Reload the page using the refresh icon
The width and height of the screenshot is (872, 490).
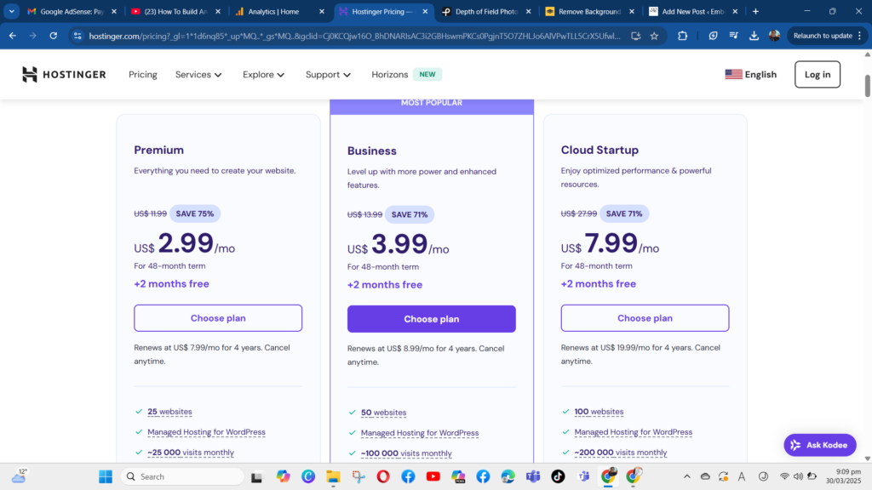click(x=53, y=36)
